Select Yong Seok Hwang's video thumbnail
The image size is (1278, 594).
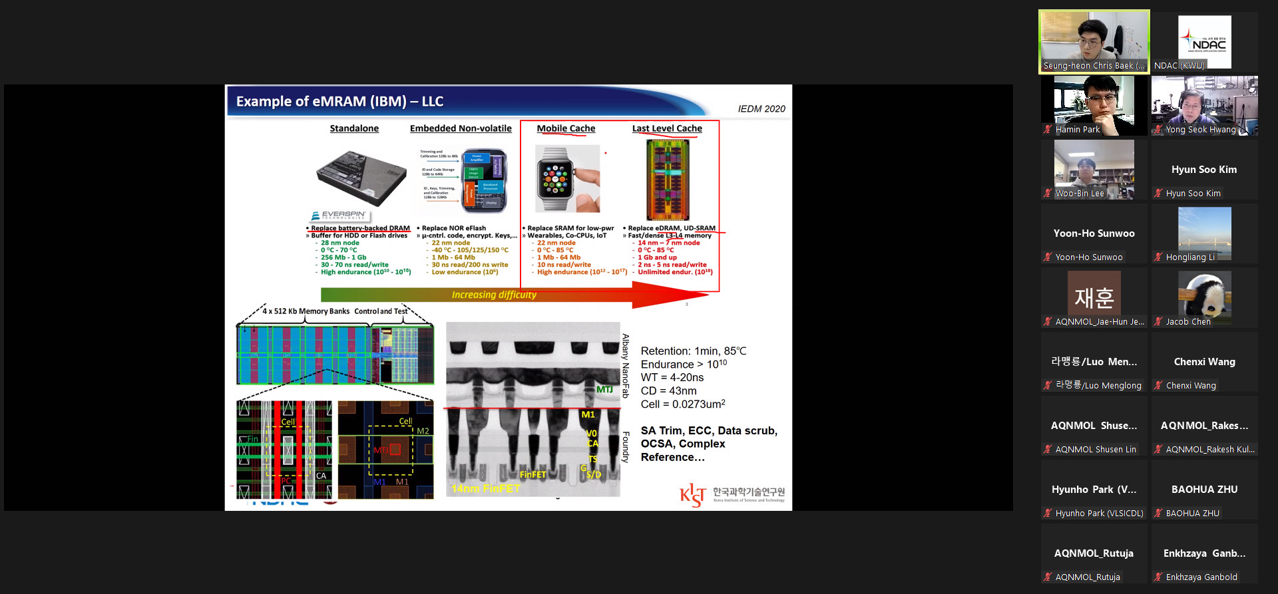1205,105
